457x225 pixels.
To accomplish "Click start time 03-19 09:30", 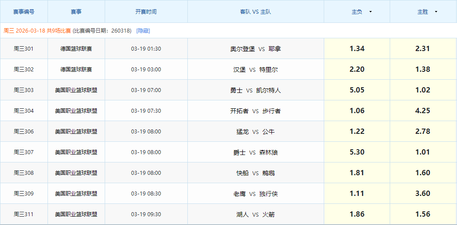I will point(146,214).
